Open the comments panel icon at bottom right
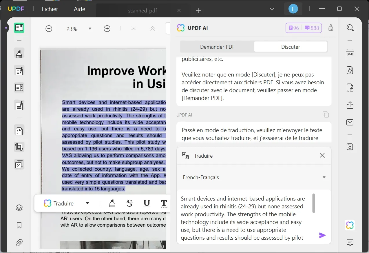 pos(350,242)
